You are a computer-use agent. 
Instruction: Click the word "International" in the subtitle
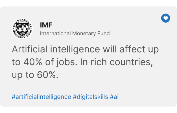[55, 33]
